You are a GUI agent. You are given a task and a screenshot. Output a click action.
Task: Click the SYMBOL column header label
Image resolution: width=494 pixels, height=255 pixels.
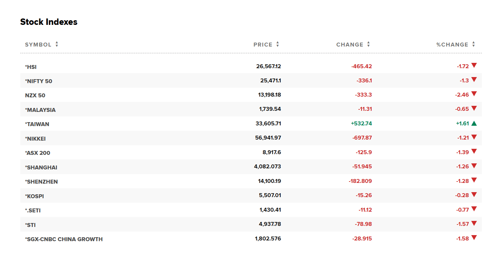pos(38,45)
